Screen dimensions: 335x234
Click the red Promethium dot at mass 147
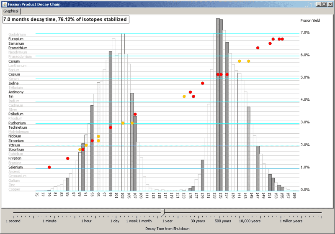click(258, 48)
